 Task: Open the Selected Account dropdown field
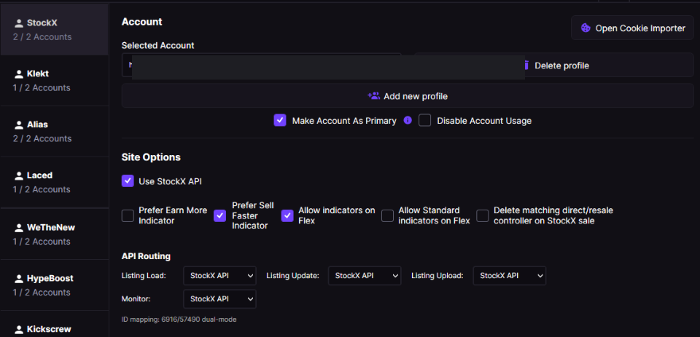pyautogui.click(x=261, y=65)
